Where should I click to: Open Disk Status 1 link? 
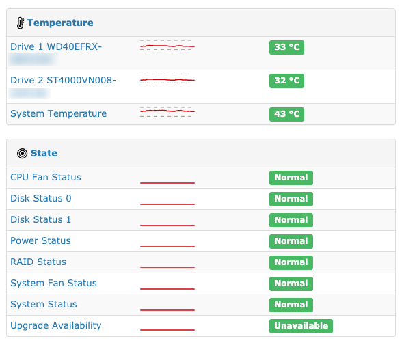click(x=40, y=219)
